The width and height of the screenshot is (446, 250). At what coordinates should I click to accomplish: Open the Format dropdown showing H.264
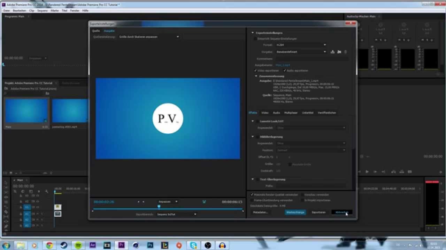point(301,45)
